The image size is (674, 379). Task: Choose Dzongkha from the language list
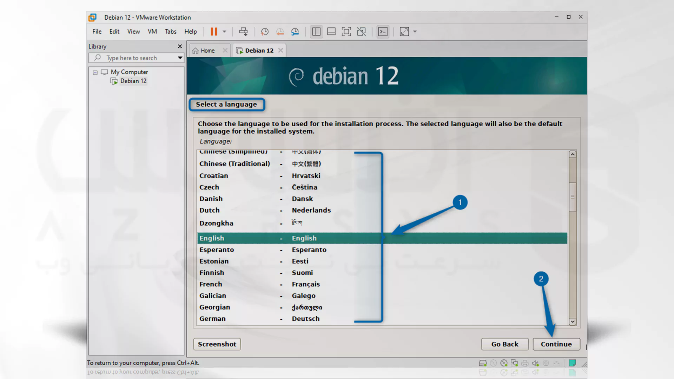[382, 223]
